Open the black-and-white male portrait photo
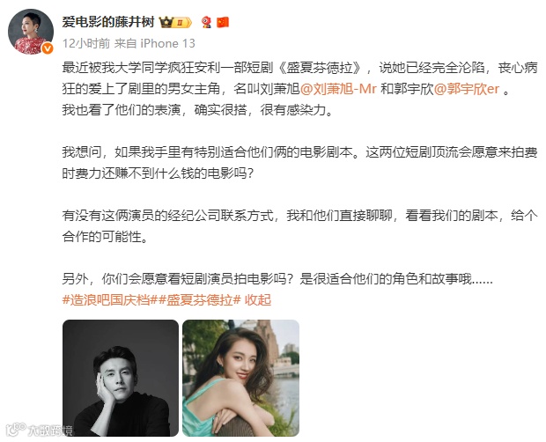This screenshot has height=442, width=546. tap(121, 378)
